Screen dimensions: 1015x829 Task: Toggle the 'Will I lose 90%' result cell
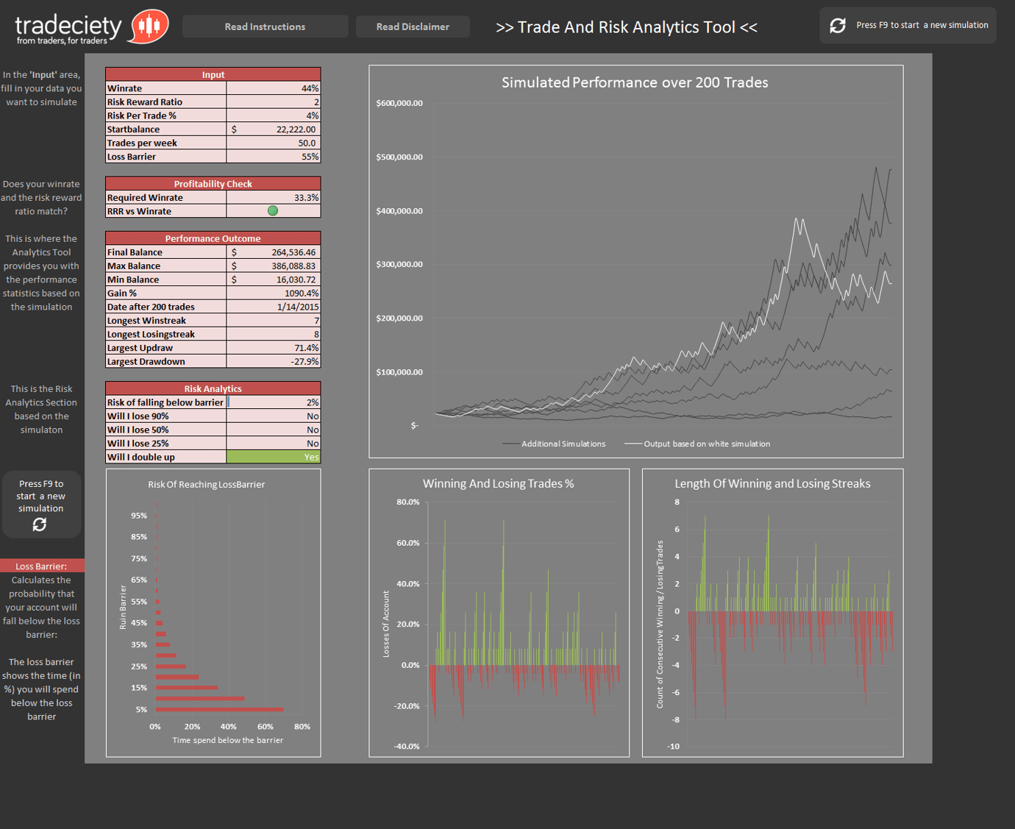point(273,416)
